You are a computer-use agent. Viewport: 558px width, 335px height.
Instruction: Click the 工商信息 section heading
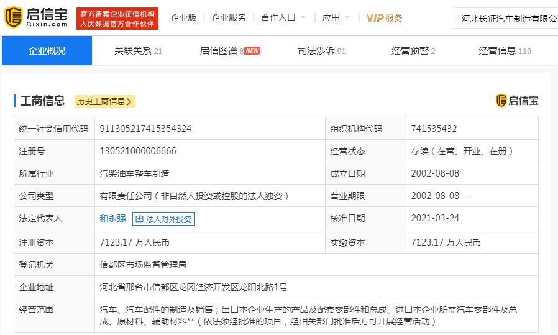pos(42,101)
